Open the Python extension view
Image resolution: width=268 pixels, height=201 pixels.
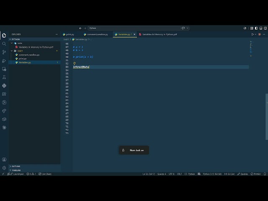click(x=4, y=85)
